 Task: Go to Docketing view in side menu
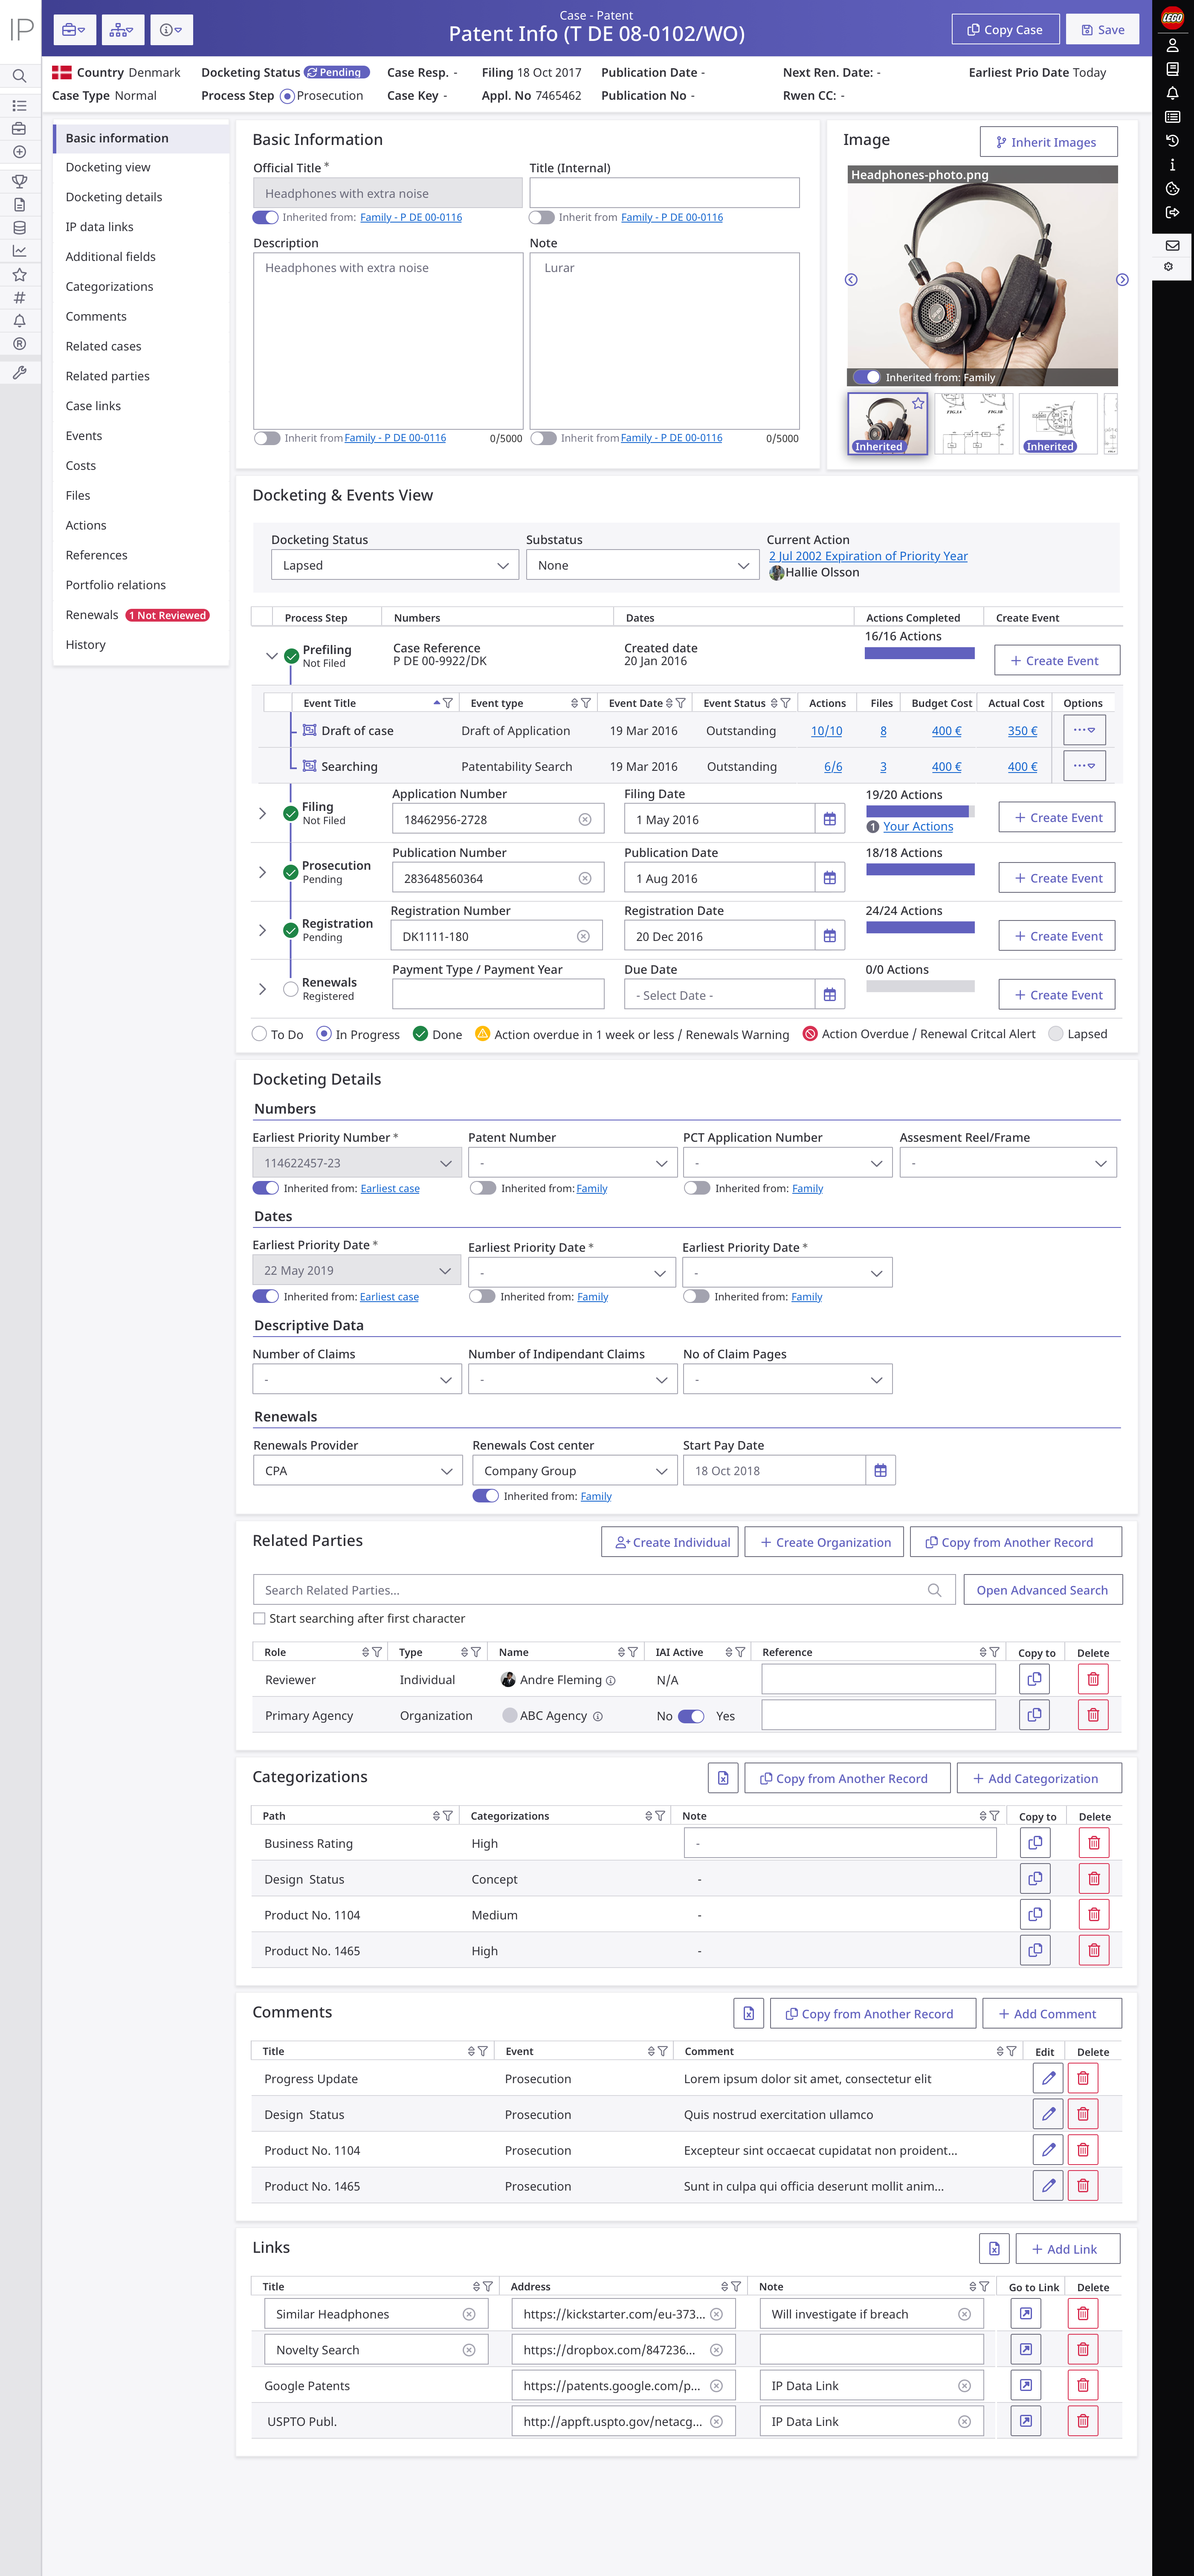click(108, 167)
